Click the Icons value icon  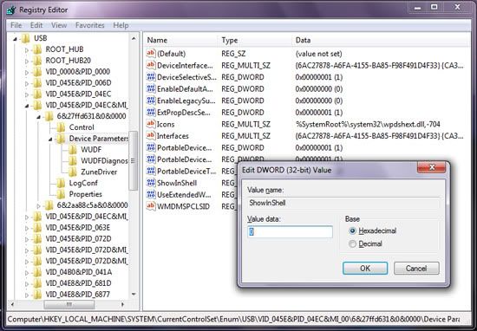click(x=151, y=124)
